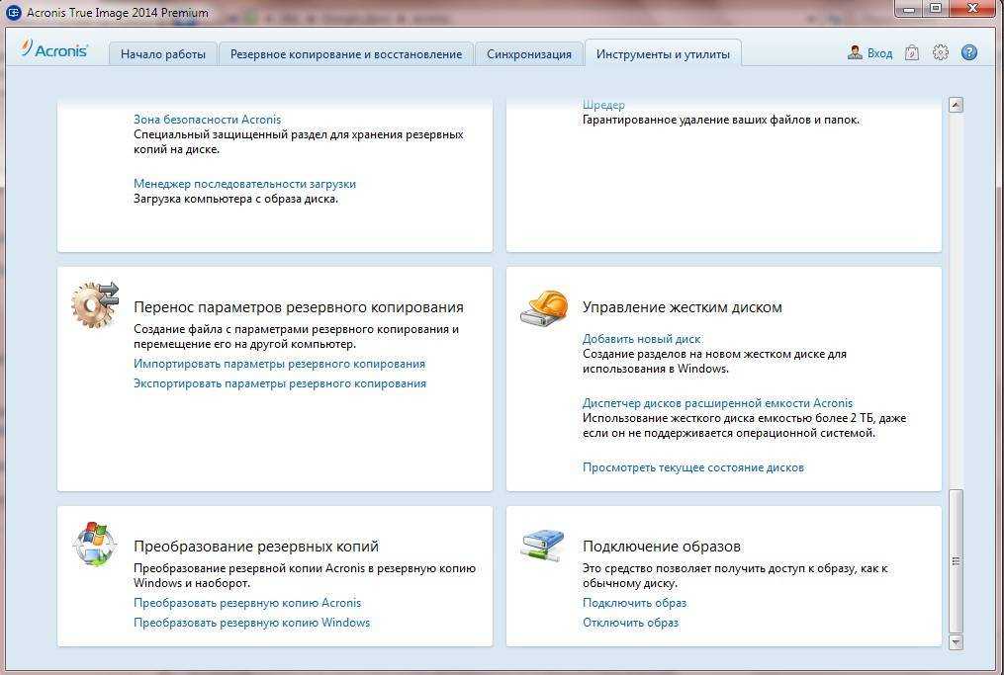Click Импортировать параметры резервного копирования
1004x675 pixels.
[279, 364]
